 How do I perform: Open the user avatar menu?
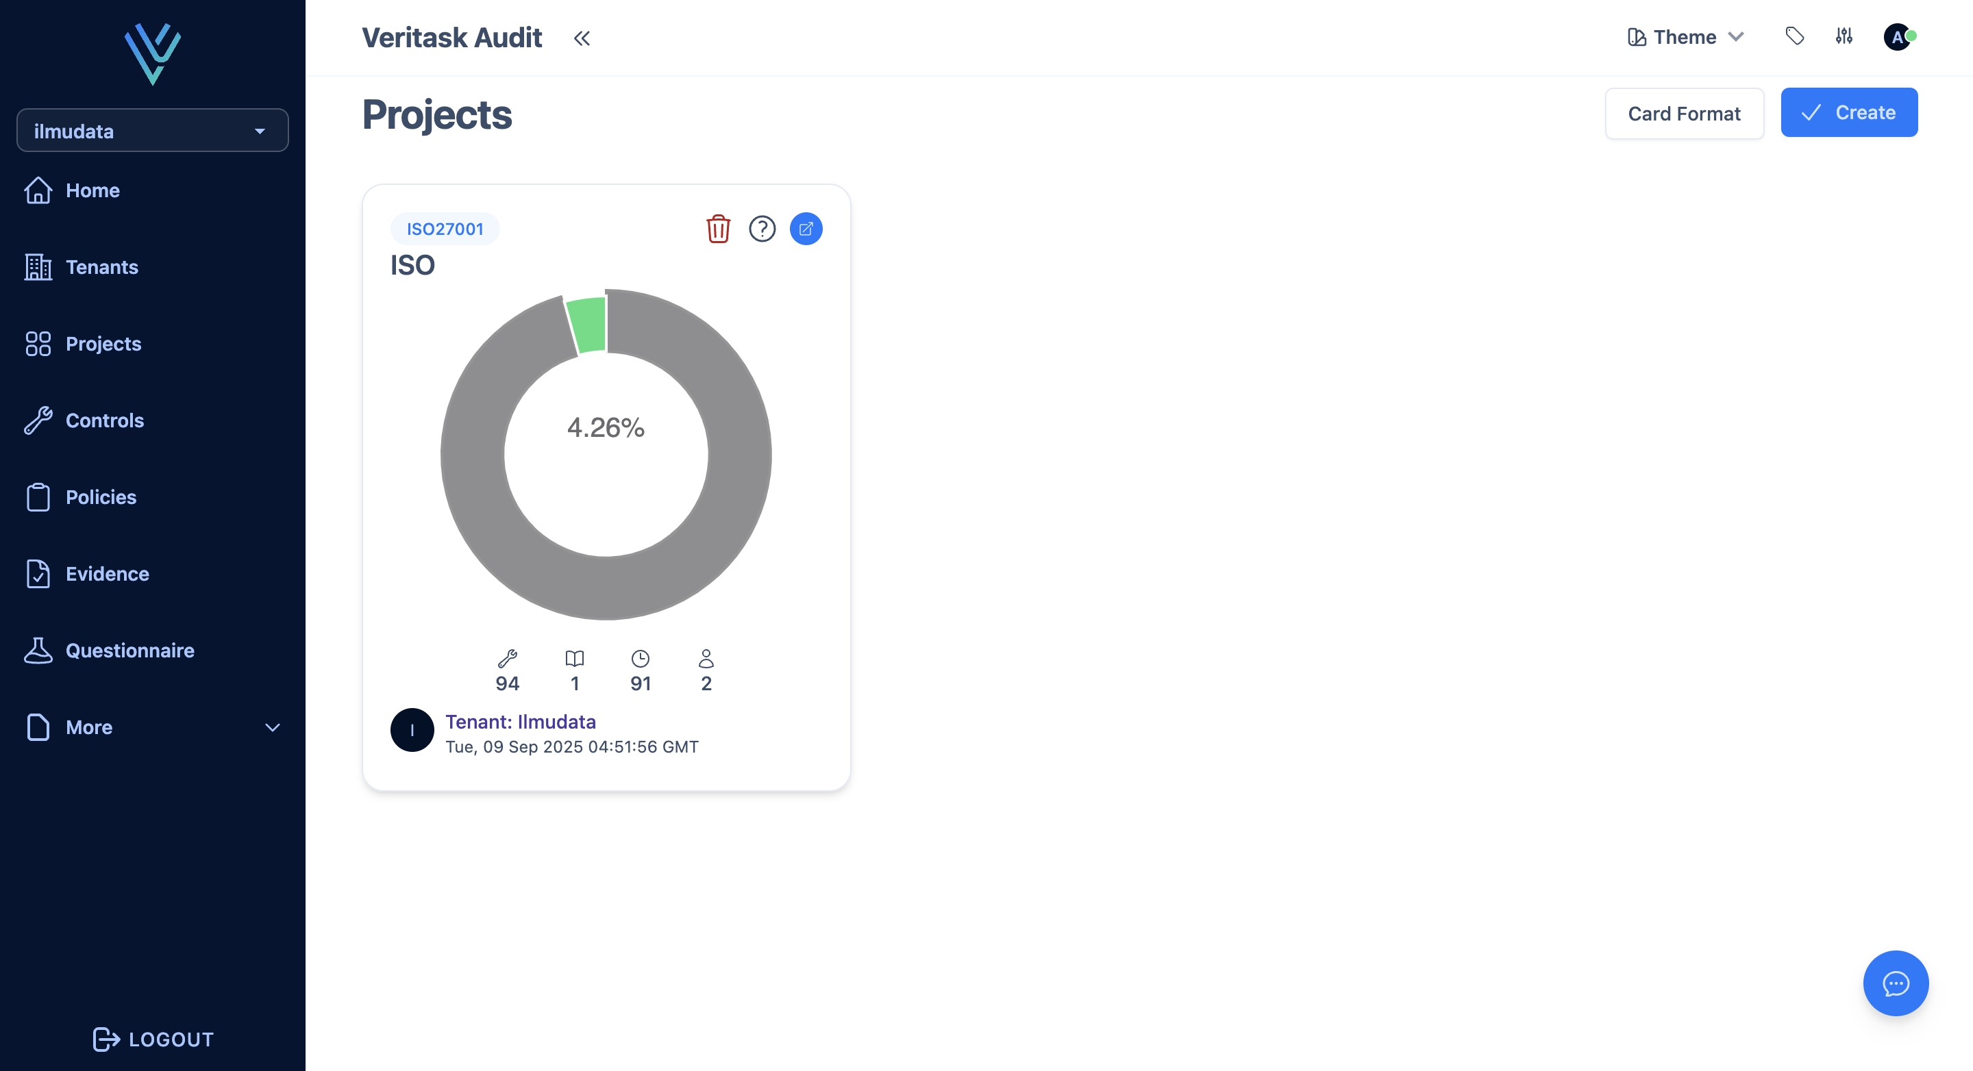[1898, 36]
